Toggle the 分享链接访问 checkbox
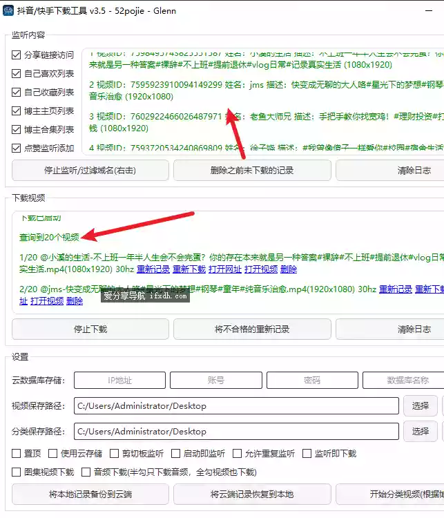444x518 pixels. [x=16, y=55]
